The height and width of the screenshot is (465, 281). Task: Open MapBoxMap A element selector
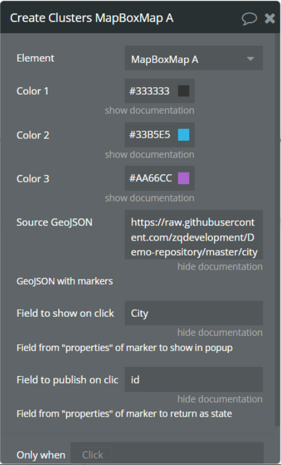(194, 58)
